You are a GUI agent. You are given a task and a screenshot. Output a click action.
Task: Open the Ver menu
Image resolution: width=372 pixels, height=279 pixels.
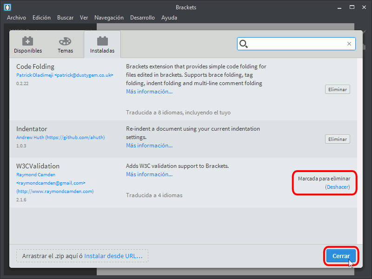point(84,18)
